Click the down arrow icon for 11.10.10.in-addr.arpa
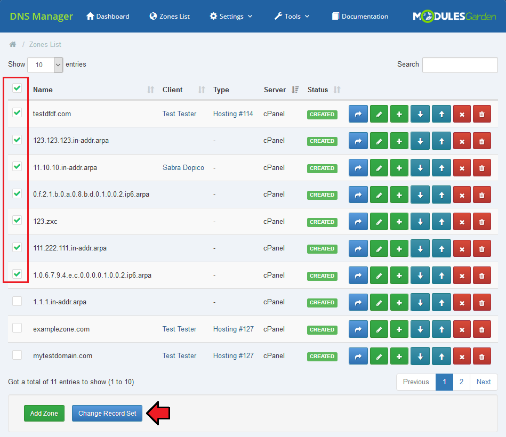Viewport: 506px width, 437px height. coord(420,168)
